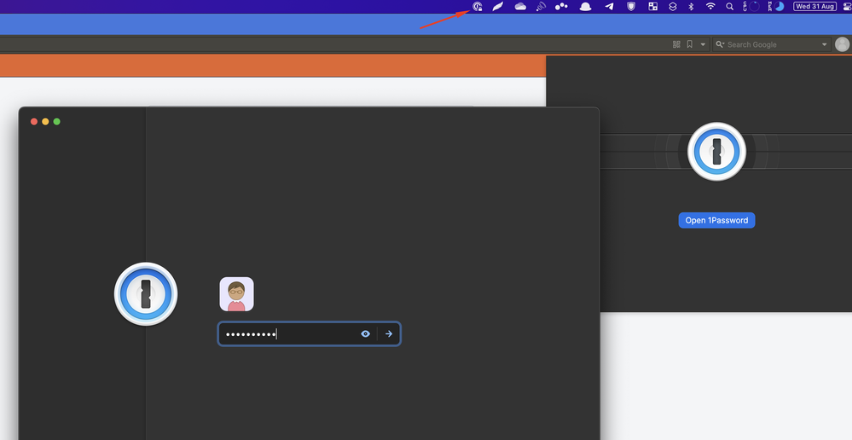Image resolution: width=852 pixels, height=440 pixels.
Task: Expand the bookmark dropdown arrow
Action: pos(703,44)
